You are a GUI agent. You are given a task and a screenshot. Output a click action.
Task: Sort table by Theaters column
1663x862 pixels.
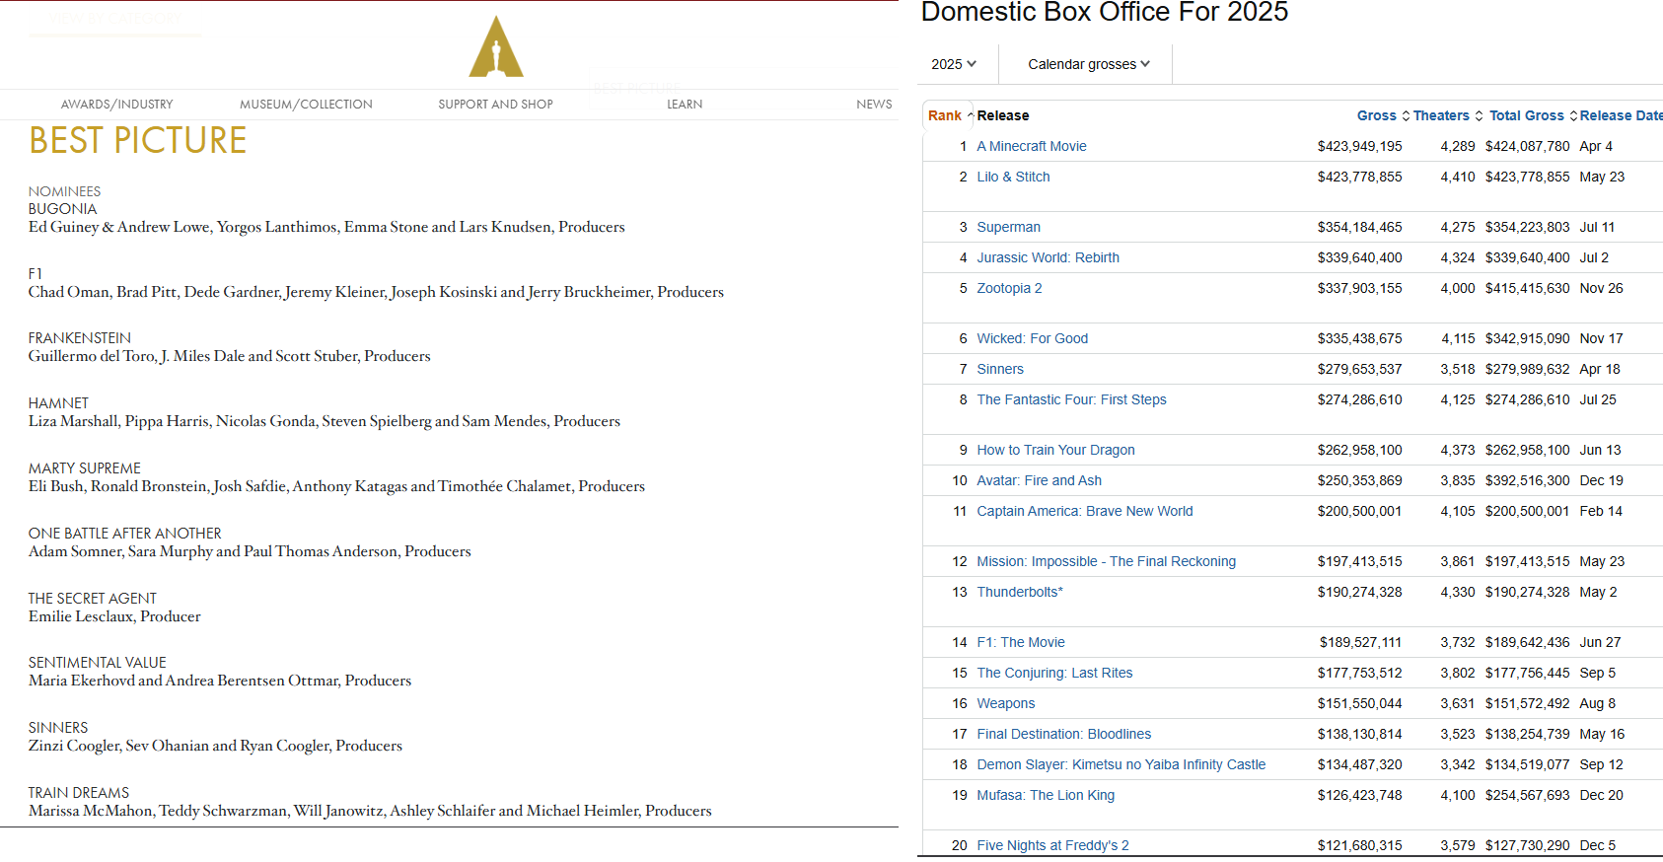click(x=1448, y=115)
